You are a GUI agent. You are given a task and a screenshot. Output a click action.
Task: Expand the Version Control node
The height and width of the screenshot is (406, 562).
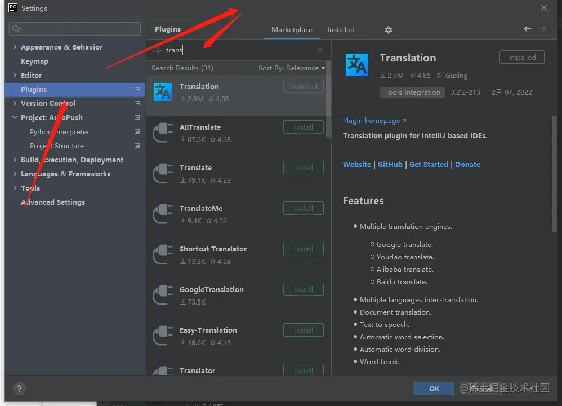[15, 103]
